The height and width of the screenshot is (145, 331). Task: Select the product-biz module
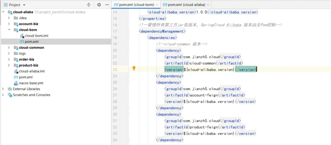[x=28, y=65]
